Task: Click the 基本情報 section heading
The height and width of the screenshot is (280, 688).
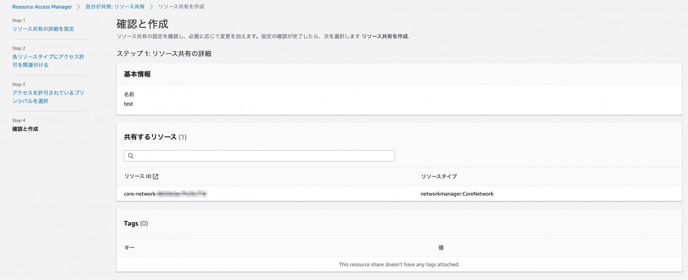Action: click(x=138, y=74)
